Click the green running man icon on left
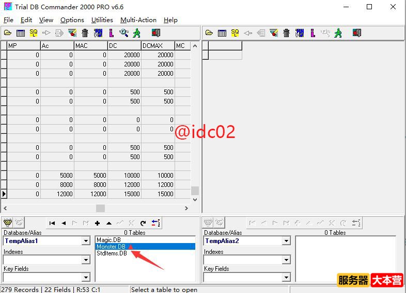Image resolution: width=406 pixels, height=293 pixels. pyautogui.click(x=136, y=33)
